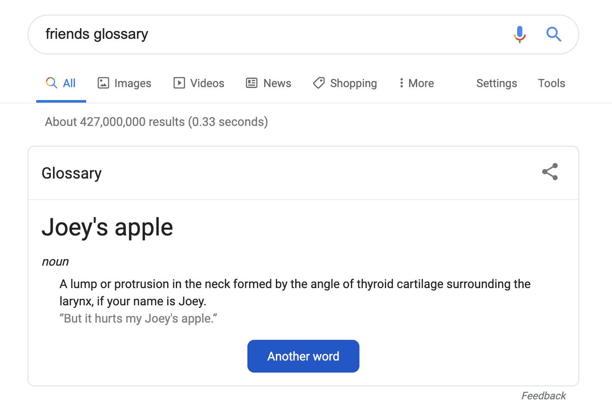The height and width of the screenshot is (414, 612).
Task: Click the colorful magnifier icon beside All
Action: [x=51, y=82]
